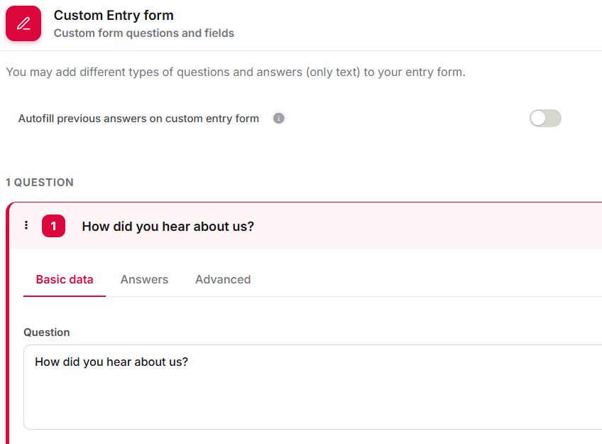
Task: Click the three-dot drag handle on question 1
Action: 26,225
